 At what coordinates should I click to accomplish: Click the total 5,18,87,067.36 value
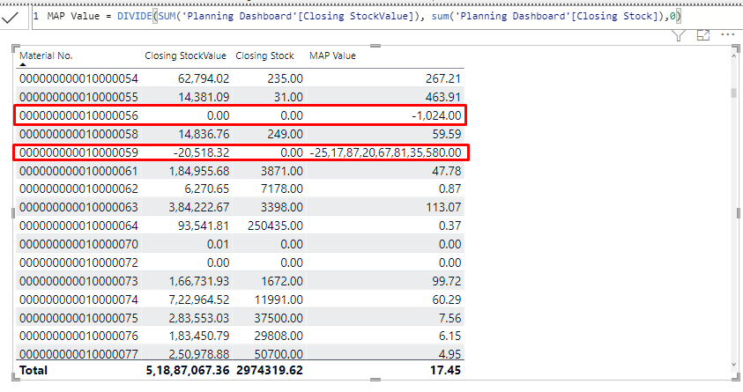(x=188, y=370)
